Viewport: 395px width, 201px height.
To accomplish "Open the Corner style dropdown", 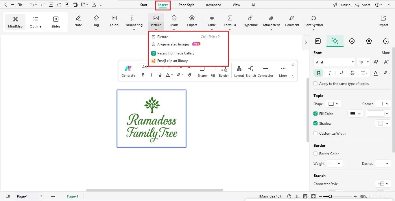I will tap(383, 104).
